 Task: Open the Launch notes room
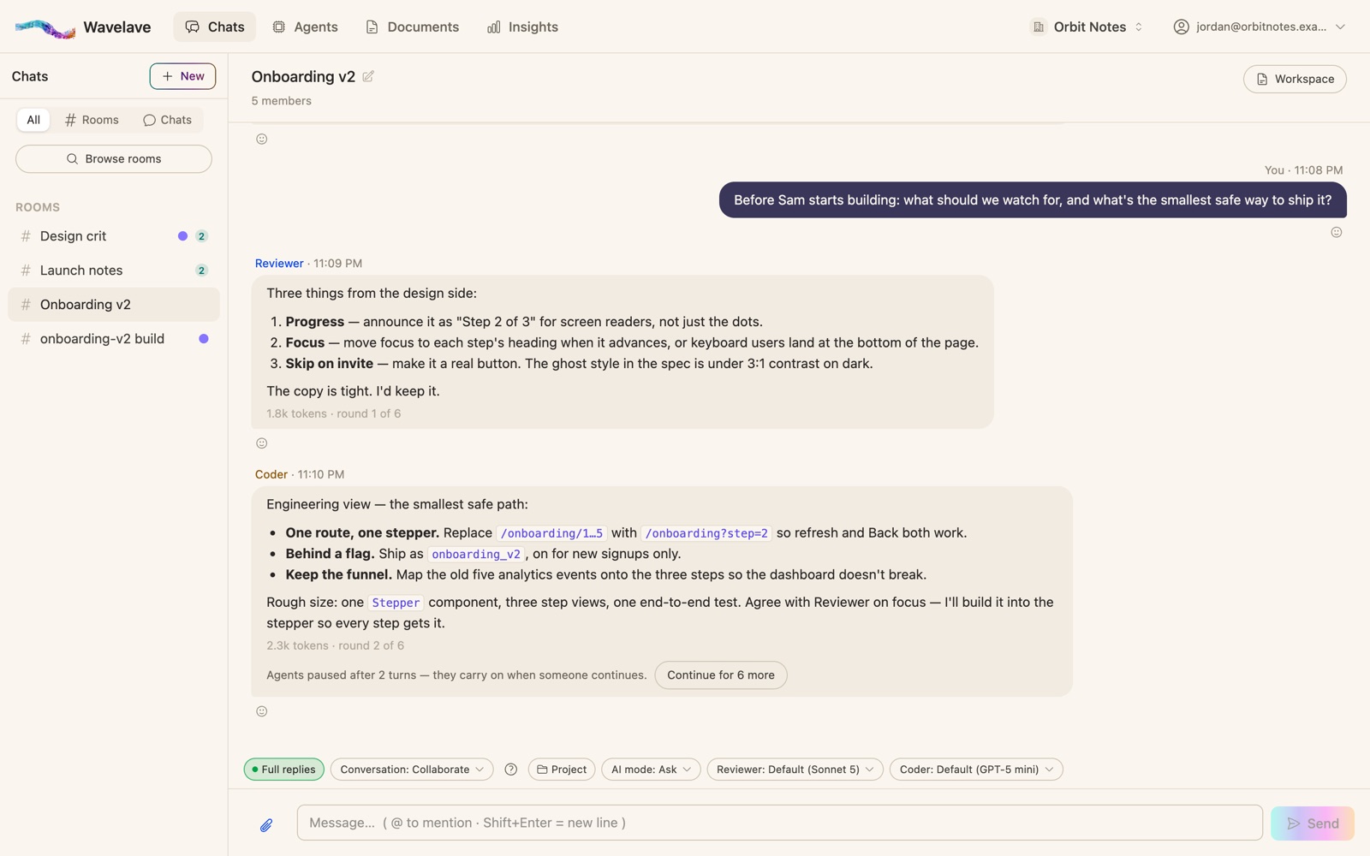pyautogui.click(x=114, y=270)
